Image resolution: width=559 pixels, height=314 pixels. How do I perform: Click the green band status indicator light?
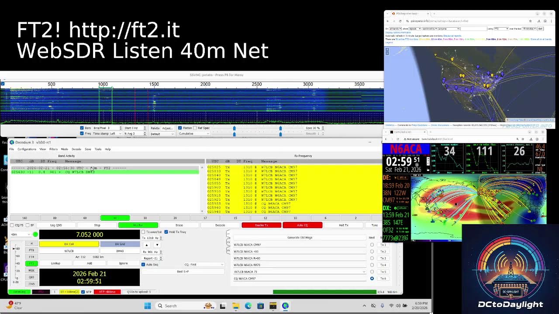(x=35, y=235)
